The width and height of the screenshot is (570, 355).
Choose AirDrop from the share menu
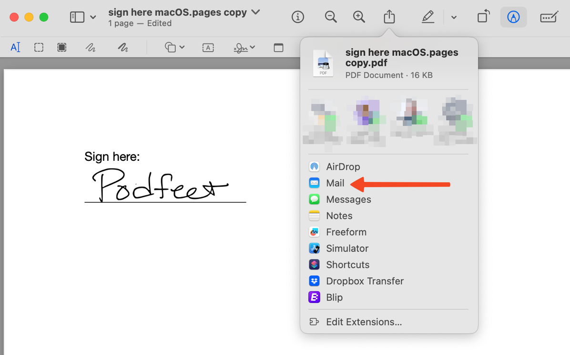tap(343, 167)
